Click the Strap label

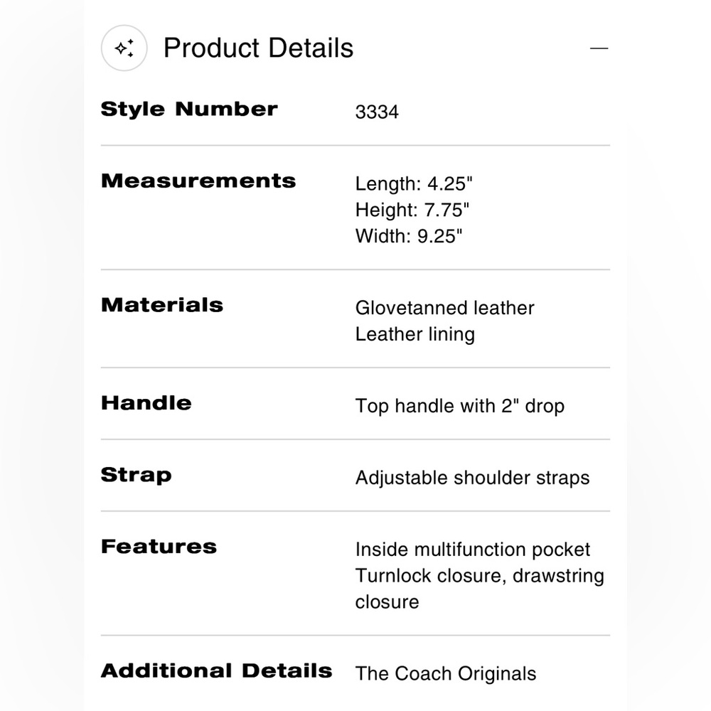pos(137,475)
